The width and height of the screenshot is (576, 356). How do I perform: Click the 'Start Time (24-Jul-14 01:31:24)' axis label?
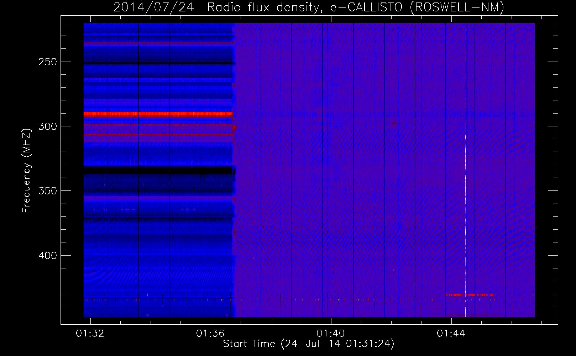tap(309, 344)
